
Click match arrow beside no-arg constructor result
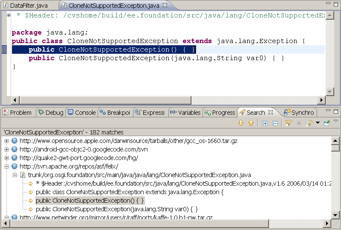(31, 201)
